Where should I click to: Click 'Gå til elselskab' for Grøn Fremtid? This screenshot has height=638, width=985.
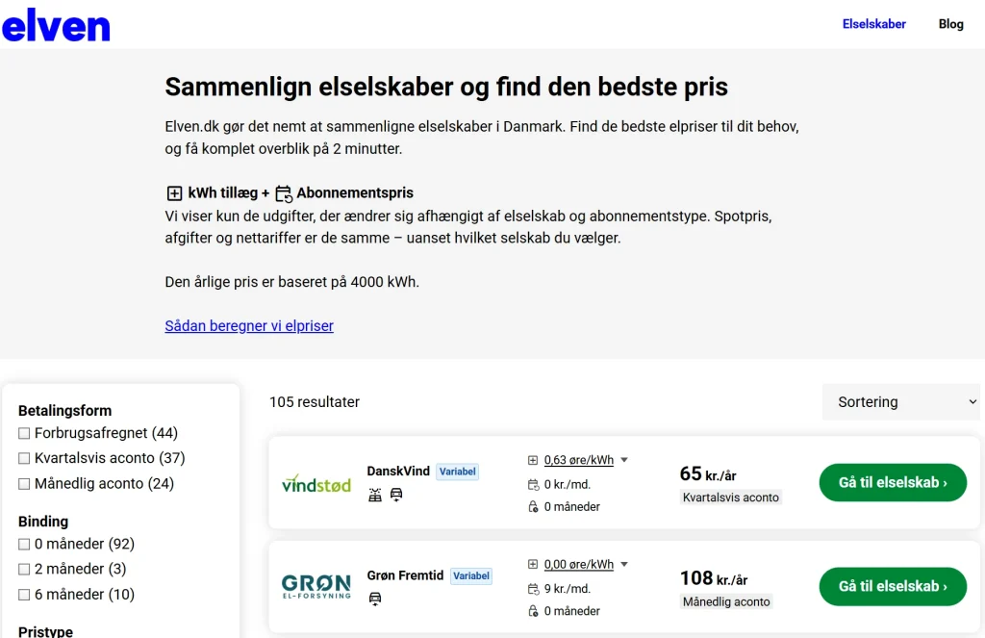pos(892,586)
